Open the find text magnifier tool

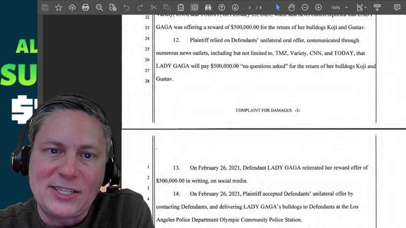tap(99, 8)
